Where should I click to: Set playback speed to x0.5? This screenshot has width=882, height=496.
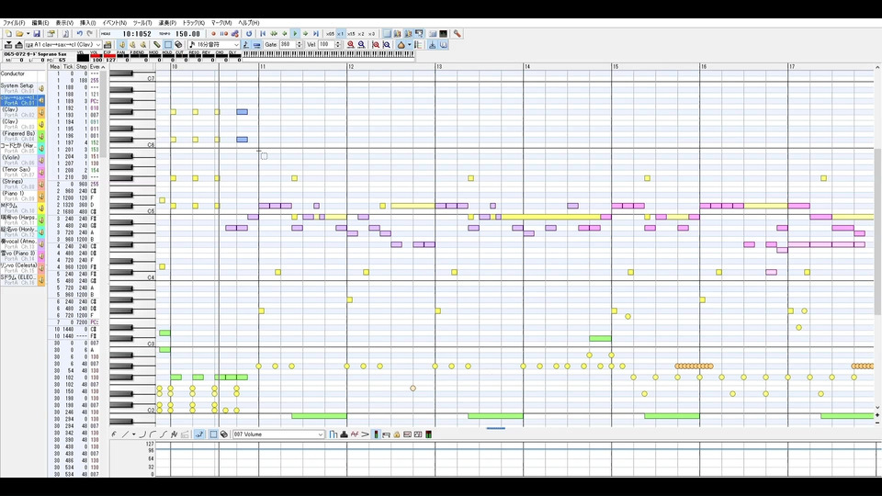[330, 34]
